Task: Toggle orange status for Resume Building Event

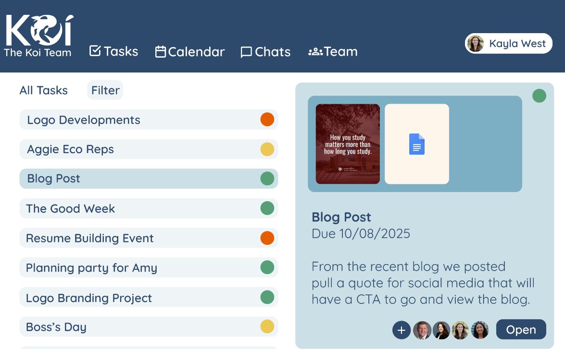Action: 267,238
